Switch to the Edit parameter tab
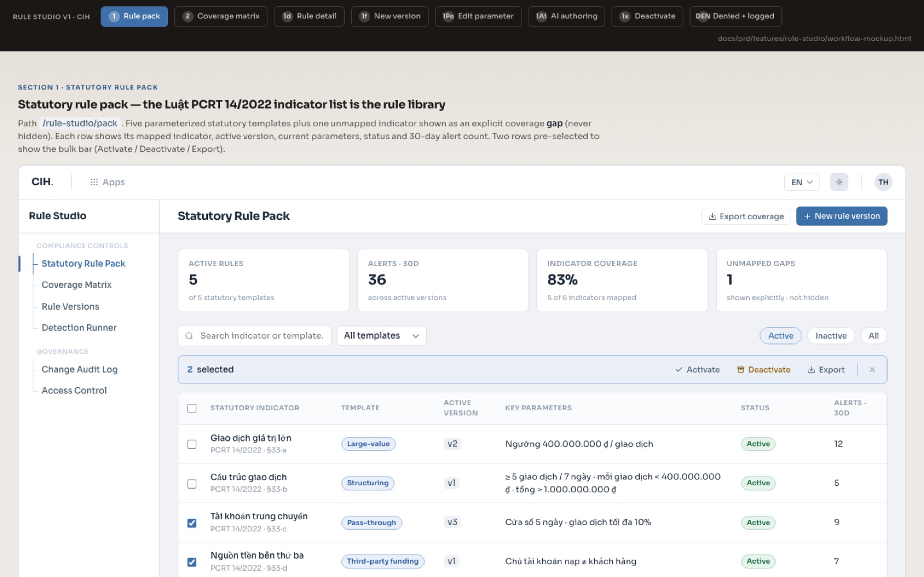 point(478,16)
